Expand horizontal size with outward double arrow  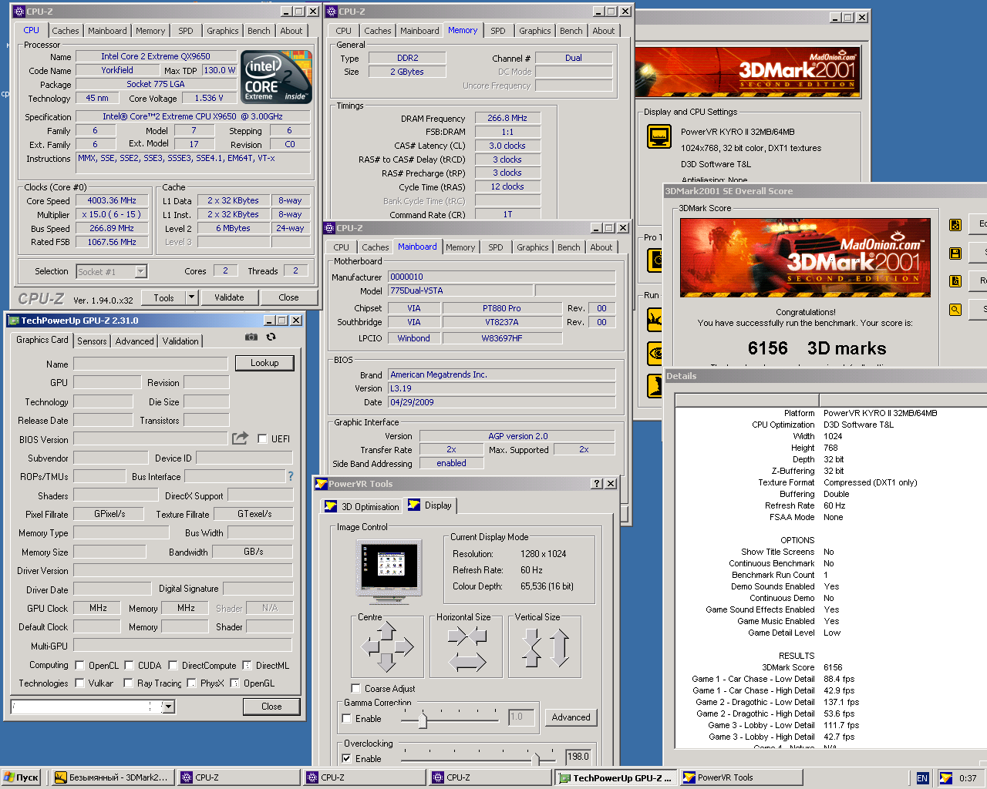coord(467,662)
